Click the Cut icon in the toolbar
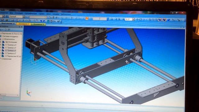Viewport: 199px width, 112px height. click(x=23, y=20)
